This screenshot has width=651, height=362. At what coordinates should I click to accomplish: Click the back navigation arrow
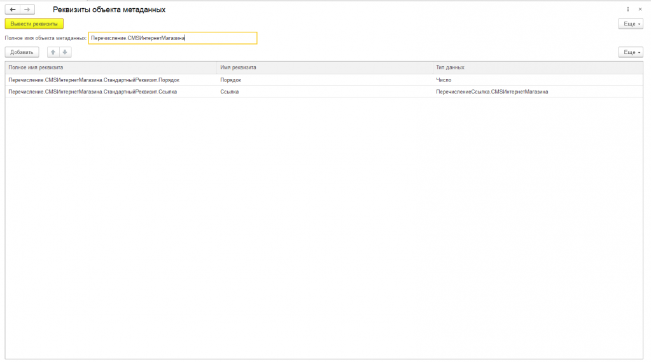13,10
